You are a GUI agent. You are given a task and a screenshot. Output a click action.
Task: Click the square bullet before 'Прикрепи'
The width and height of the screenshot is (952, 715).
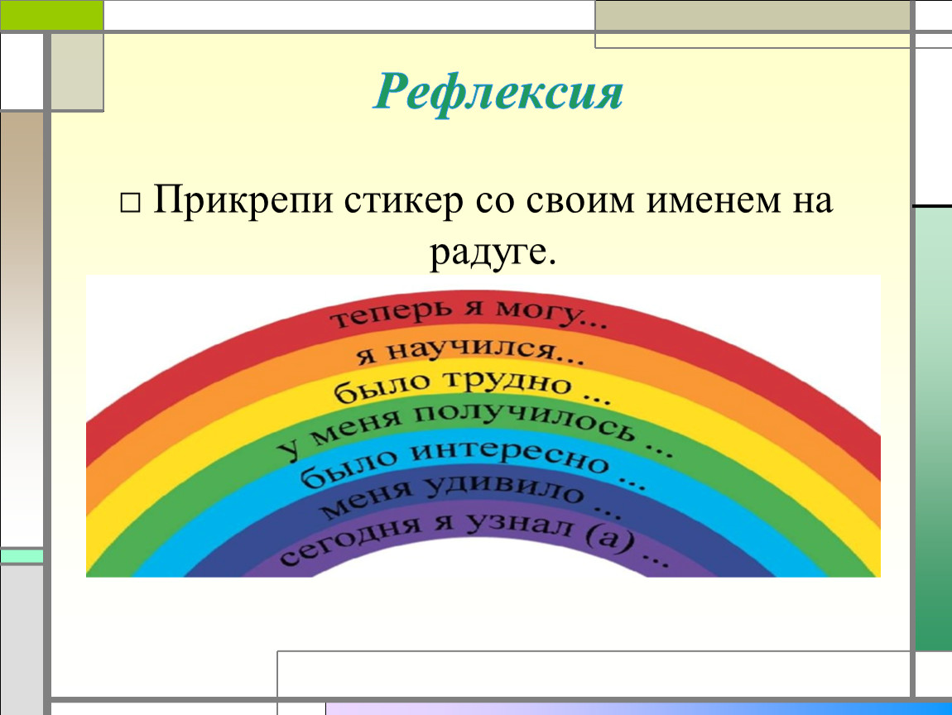tap(130, 203)
